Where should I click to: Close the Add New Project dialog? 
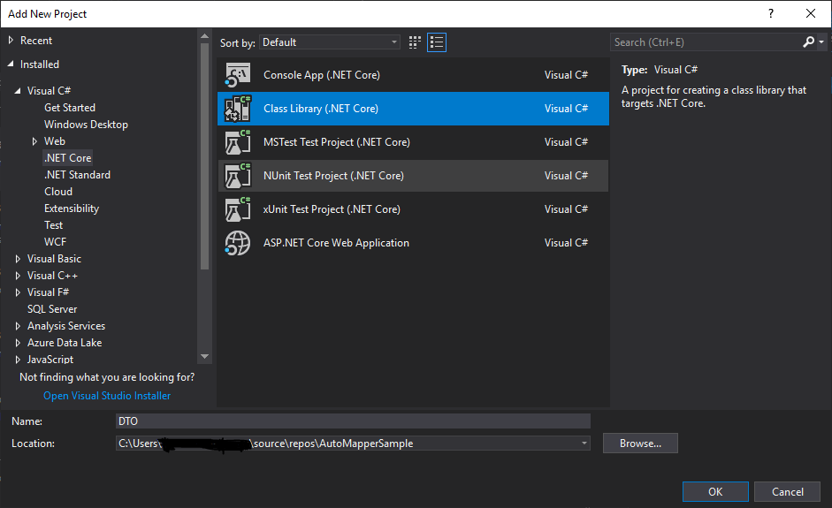pyautogui.click(x=811, y=14)
